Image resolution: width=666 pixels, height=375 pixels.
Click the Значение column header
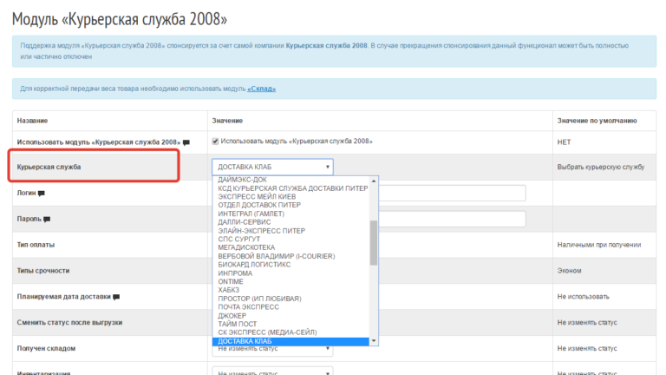(x=227, y=121)
